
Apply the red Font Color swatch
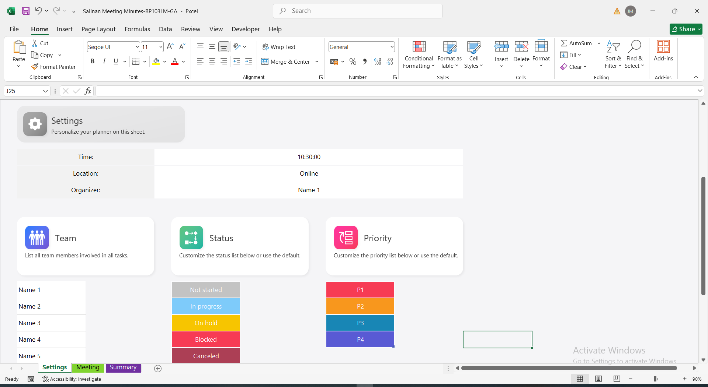point(175,61)
